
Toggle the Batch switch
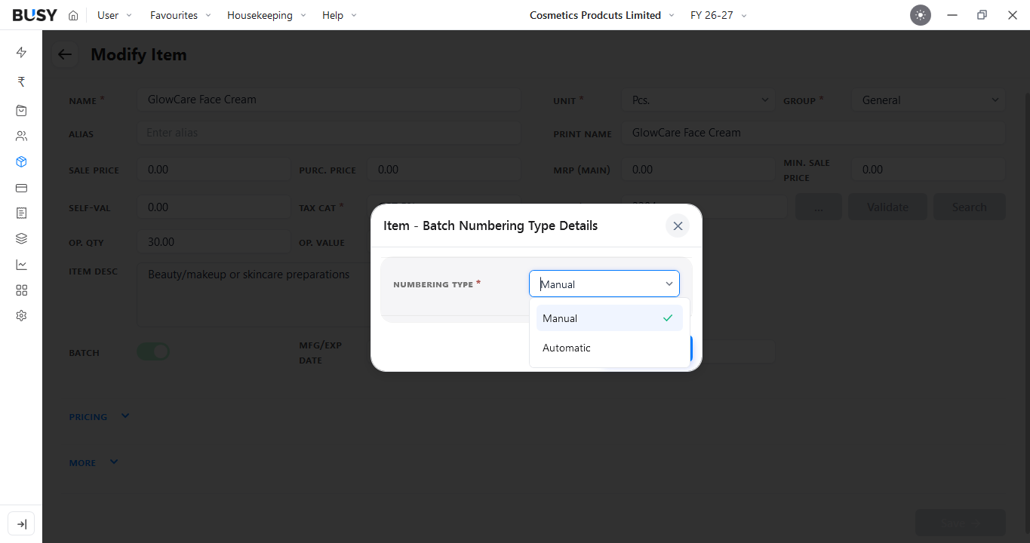click(153, 351)
